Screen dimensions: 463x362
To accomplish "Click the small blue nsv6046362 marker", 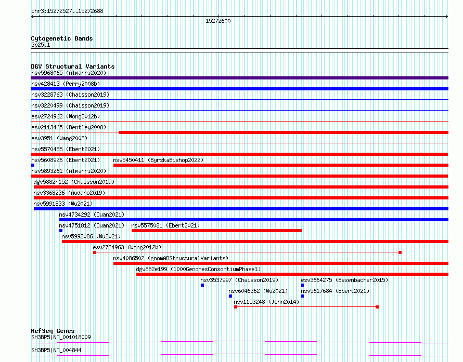I will [230, 296].
